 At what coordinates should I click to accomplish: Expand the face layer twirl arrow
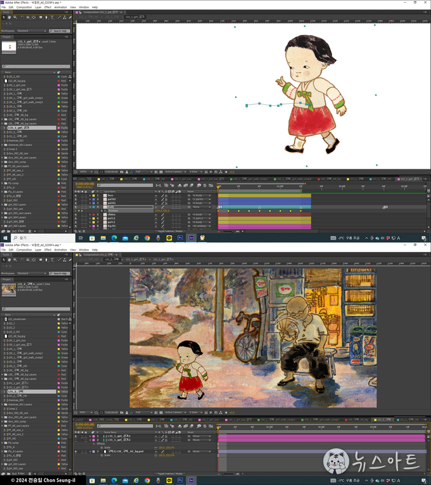point(90,195)
